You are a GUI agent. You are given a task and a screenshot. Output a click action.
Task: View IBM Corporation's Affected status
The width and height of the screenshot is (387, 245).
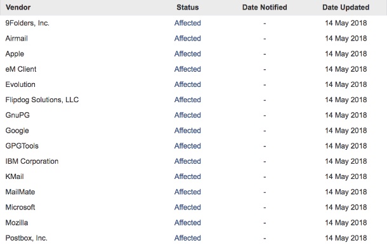(x=188, y=161)
